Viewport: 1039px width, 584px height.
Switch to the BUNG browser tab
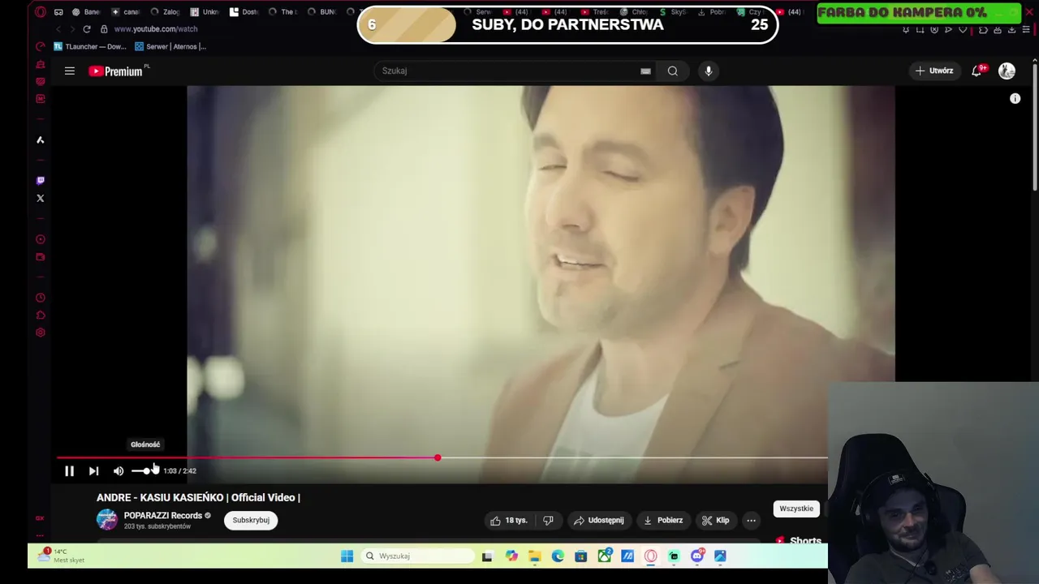pos(321,12)
